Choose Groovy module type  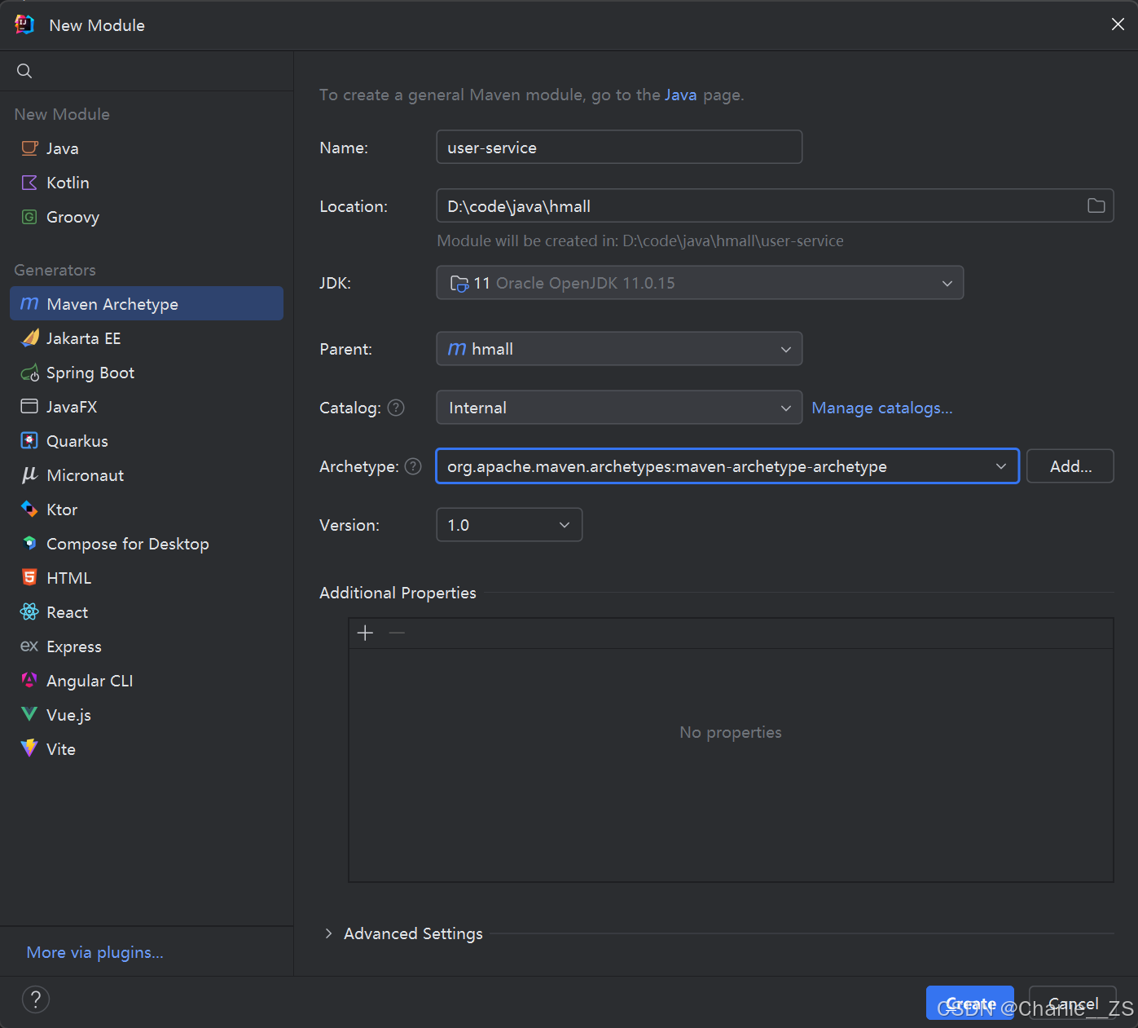[147, 217]
